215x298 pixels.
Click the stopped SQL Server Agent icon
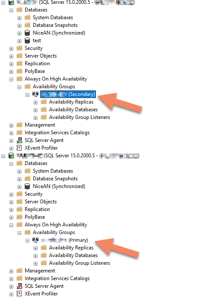19,286
